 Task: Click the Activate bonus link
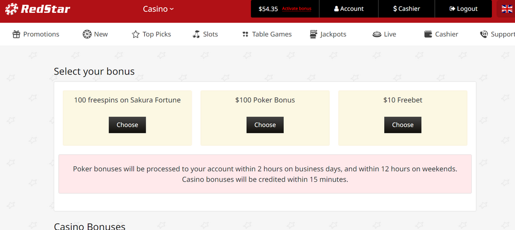pyautogui.click(x=297, y=9)
